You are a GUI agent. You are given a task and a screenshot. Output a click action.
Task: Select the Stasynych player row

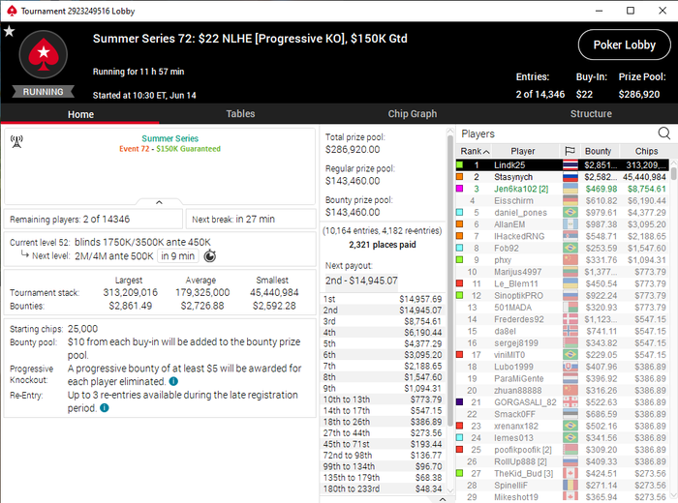(562, 177)
